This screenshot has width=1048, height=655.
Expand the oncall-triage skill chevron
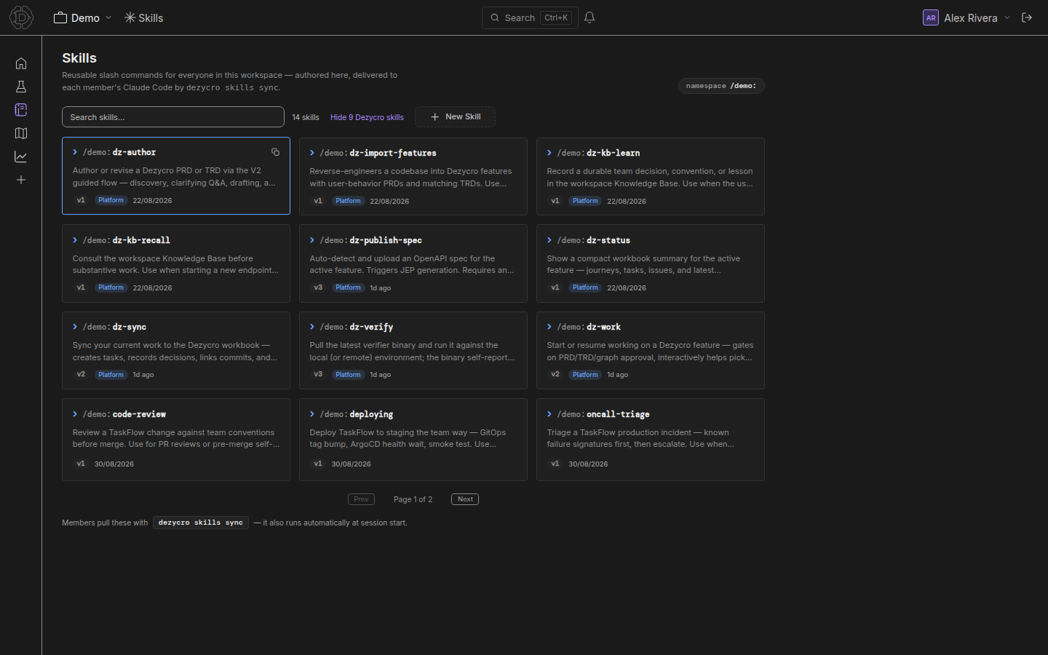tap(549, 414)
